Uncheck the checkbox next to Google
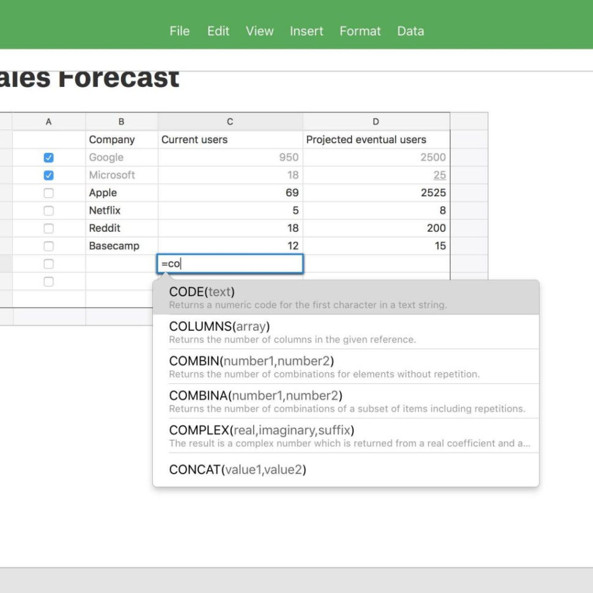 [48, 157]
